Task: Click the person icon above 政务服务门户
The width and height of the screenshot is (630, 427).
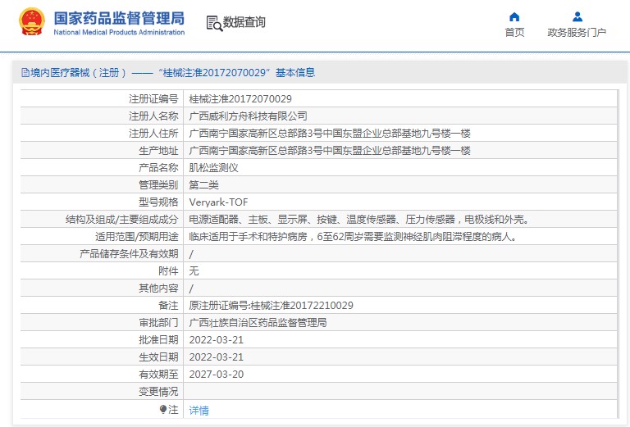Action: tap(577, 16)
